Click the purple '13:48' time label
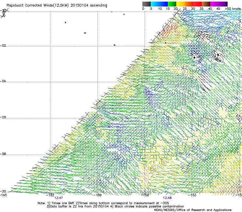Viewport: 242px width, 212px height. (167, 198)
